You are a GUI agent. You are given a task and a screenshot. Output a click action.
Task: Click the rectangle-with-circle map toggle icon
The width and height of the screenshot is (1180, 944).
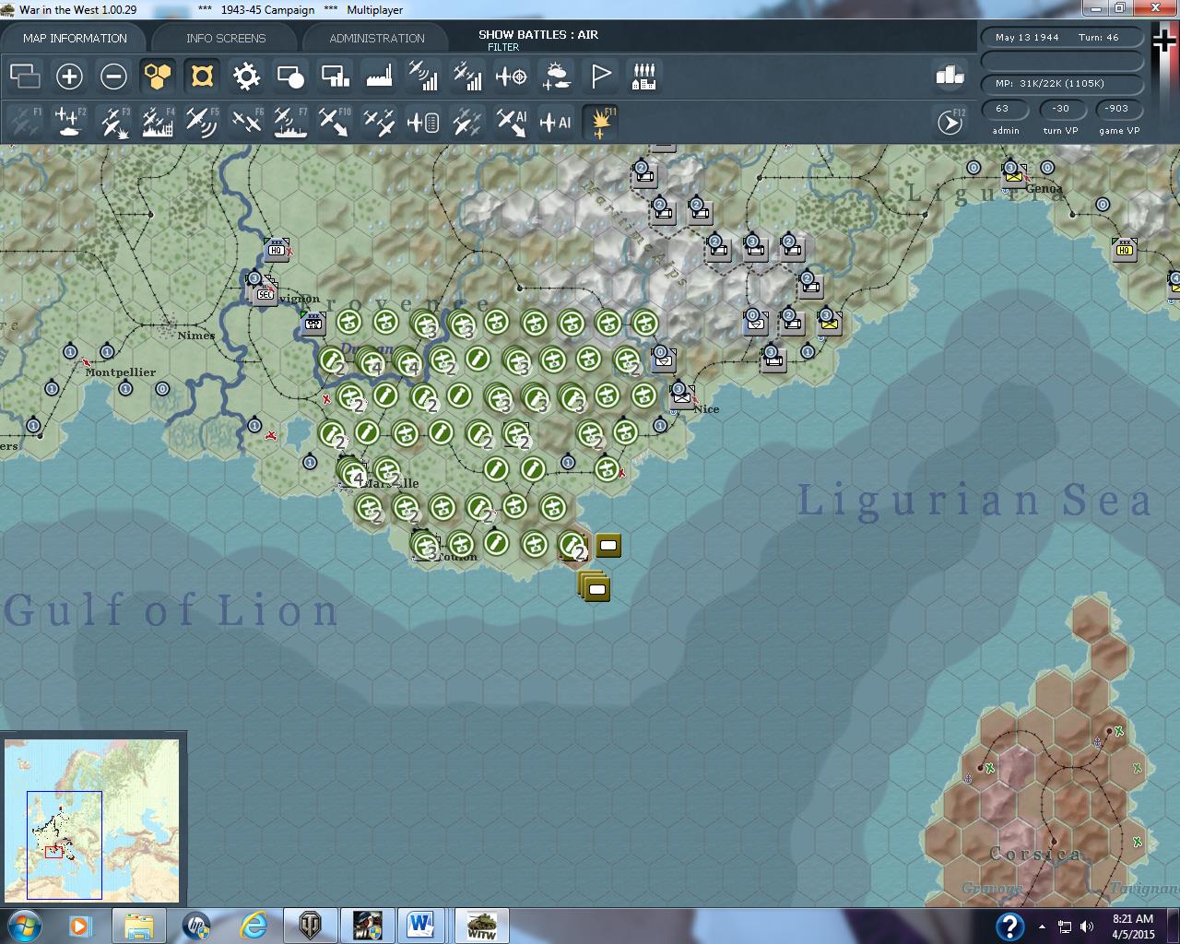pos(290,77)
